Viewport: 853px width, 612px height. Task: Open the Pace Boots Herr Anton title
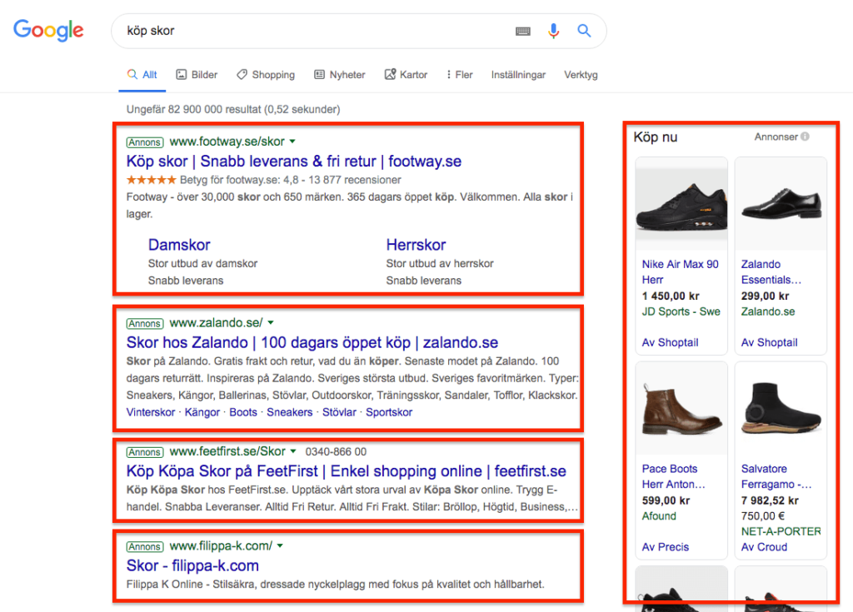673,476
